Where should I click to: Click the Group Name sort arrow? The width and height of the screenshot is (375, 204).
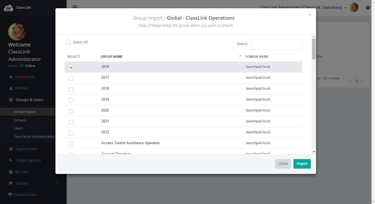pos(240,56)
